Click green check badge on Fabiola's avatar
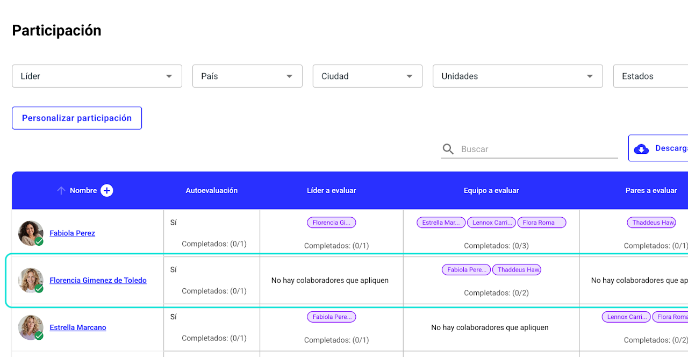Image resolution: width=688 pixels, height=357 pixels. coord(39,241)
